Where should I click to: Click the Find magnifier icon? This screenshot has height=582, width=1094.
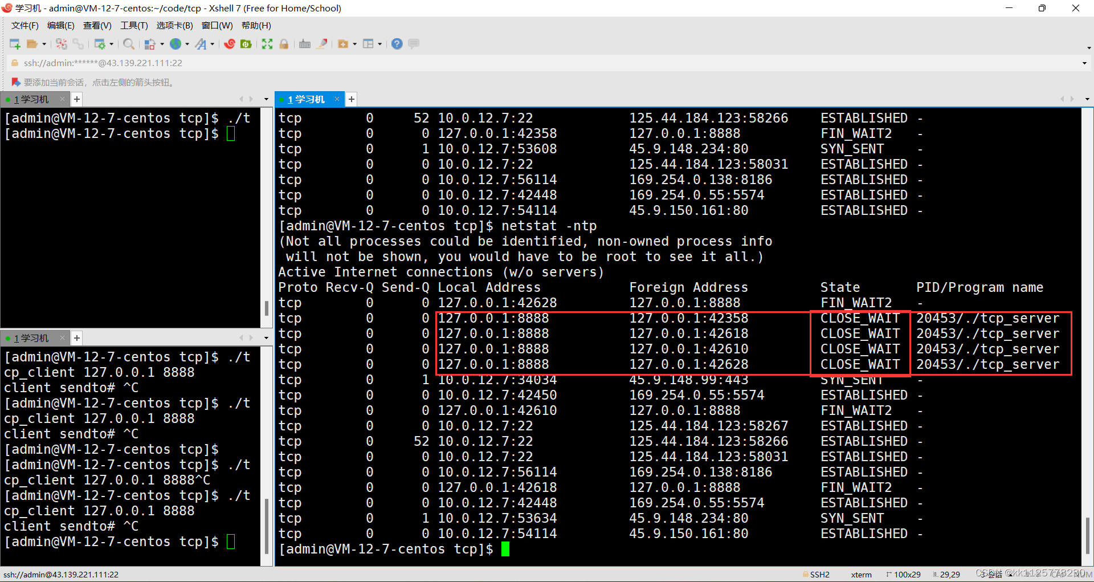pyautogui.click(x=129, y=44)
